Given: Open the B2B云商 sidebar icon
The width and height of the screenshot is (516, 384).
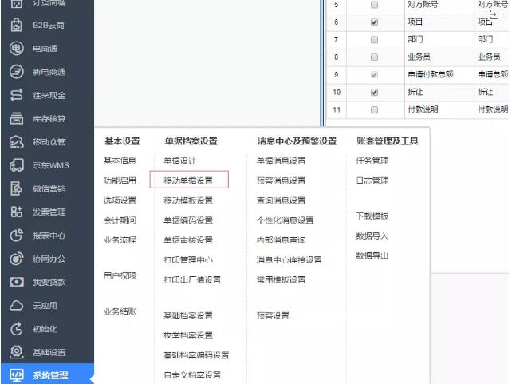Looking at the screenshot, I should (x=17, y=25).
